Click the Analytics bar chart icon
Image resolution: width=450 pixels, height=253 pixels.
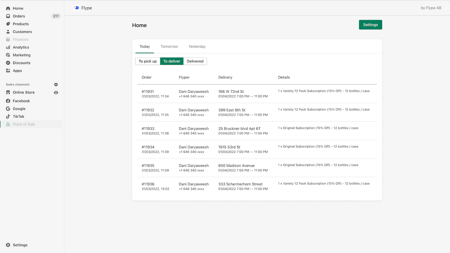[8, 47]
